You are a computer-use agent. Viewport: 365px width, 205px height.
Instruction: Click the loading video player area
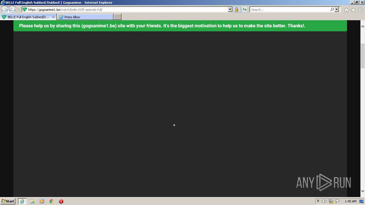[180, 114]
